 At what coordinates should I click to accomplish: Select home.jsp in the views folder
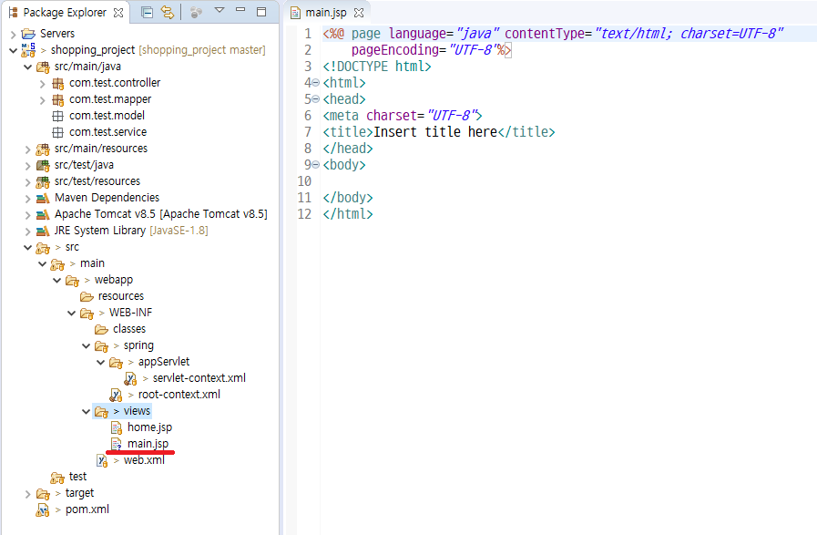click(x=149, y=427)
